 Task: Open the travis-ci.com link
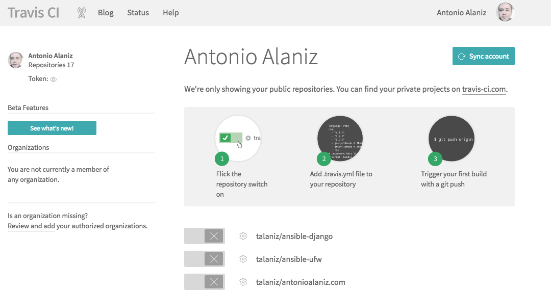coord(484,89)
